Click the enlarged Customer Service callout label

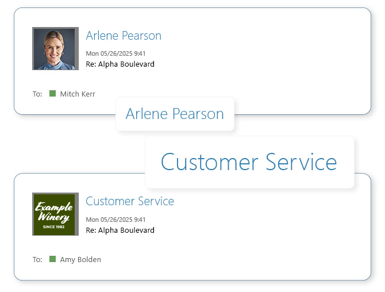tap(249, 162)
